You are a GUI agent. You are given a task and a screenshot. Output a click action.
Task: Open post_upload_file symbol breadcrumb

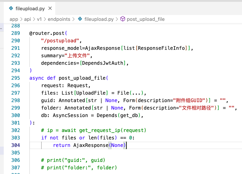pyautogui.click(x=146, y=19)
